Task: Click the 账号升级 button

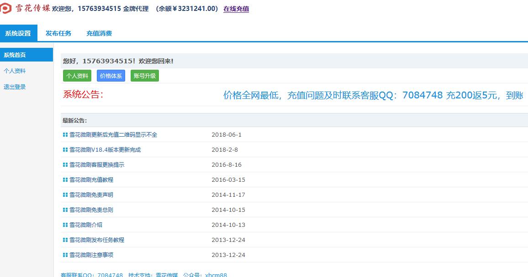Action: click(x=145, y=76)
